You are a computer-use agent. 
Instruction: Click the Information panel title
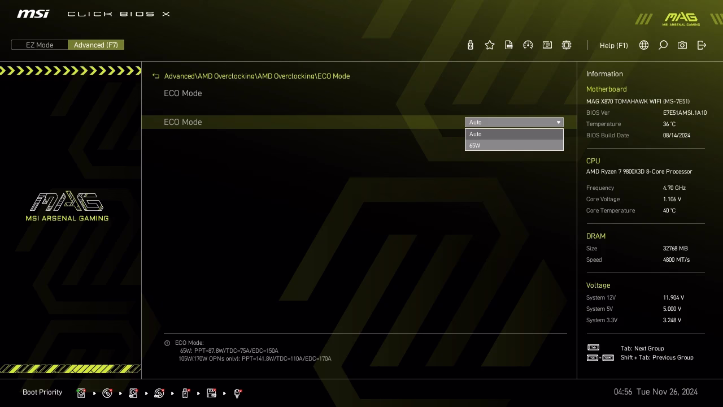pyautogui.click(x=604, y=74)
